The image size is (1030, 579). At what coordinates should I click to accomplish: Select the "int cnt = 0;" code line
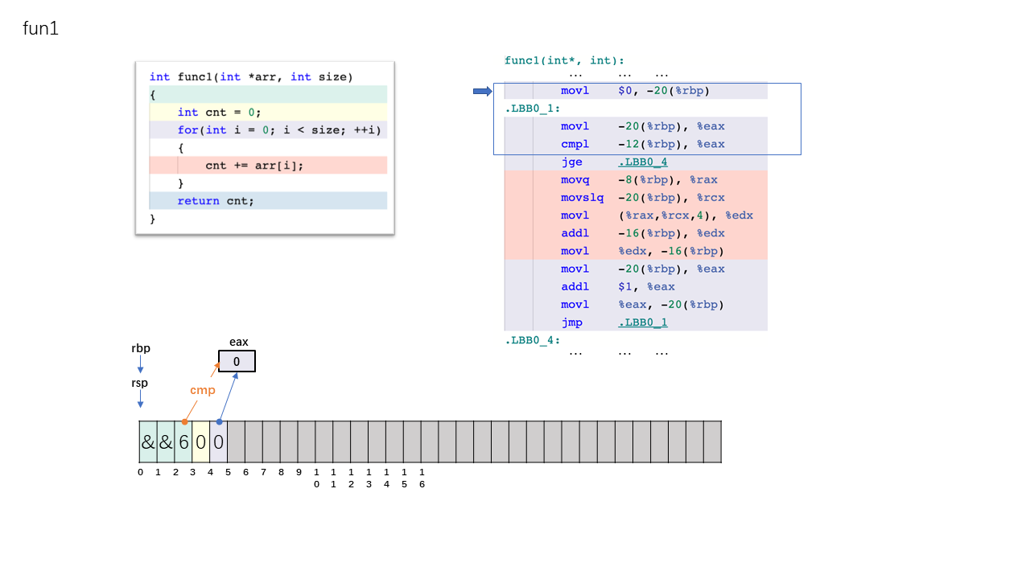219,113
